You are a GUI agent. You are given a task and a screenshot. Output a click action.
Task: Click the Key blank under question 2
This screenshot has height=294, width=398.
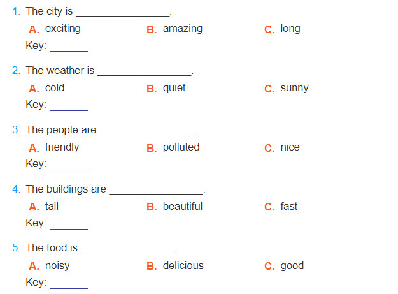pos(69,107)
